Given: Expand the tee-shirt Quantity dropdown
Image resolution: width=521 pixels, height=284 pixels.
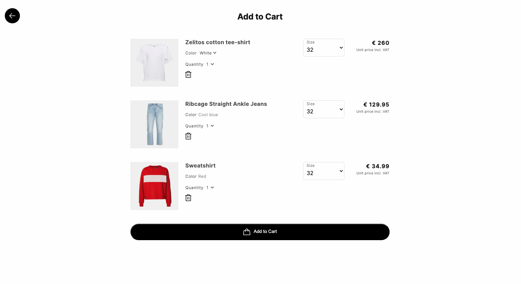Looking at the screenshot, I should click(x=210, y=64).
